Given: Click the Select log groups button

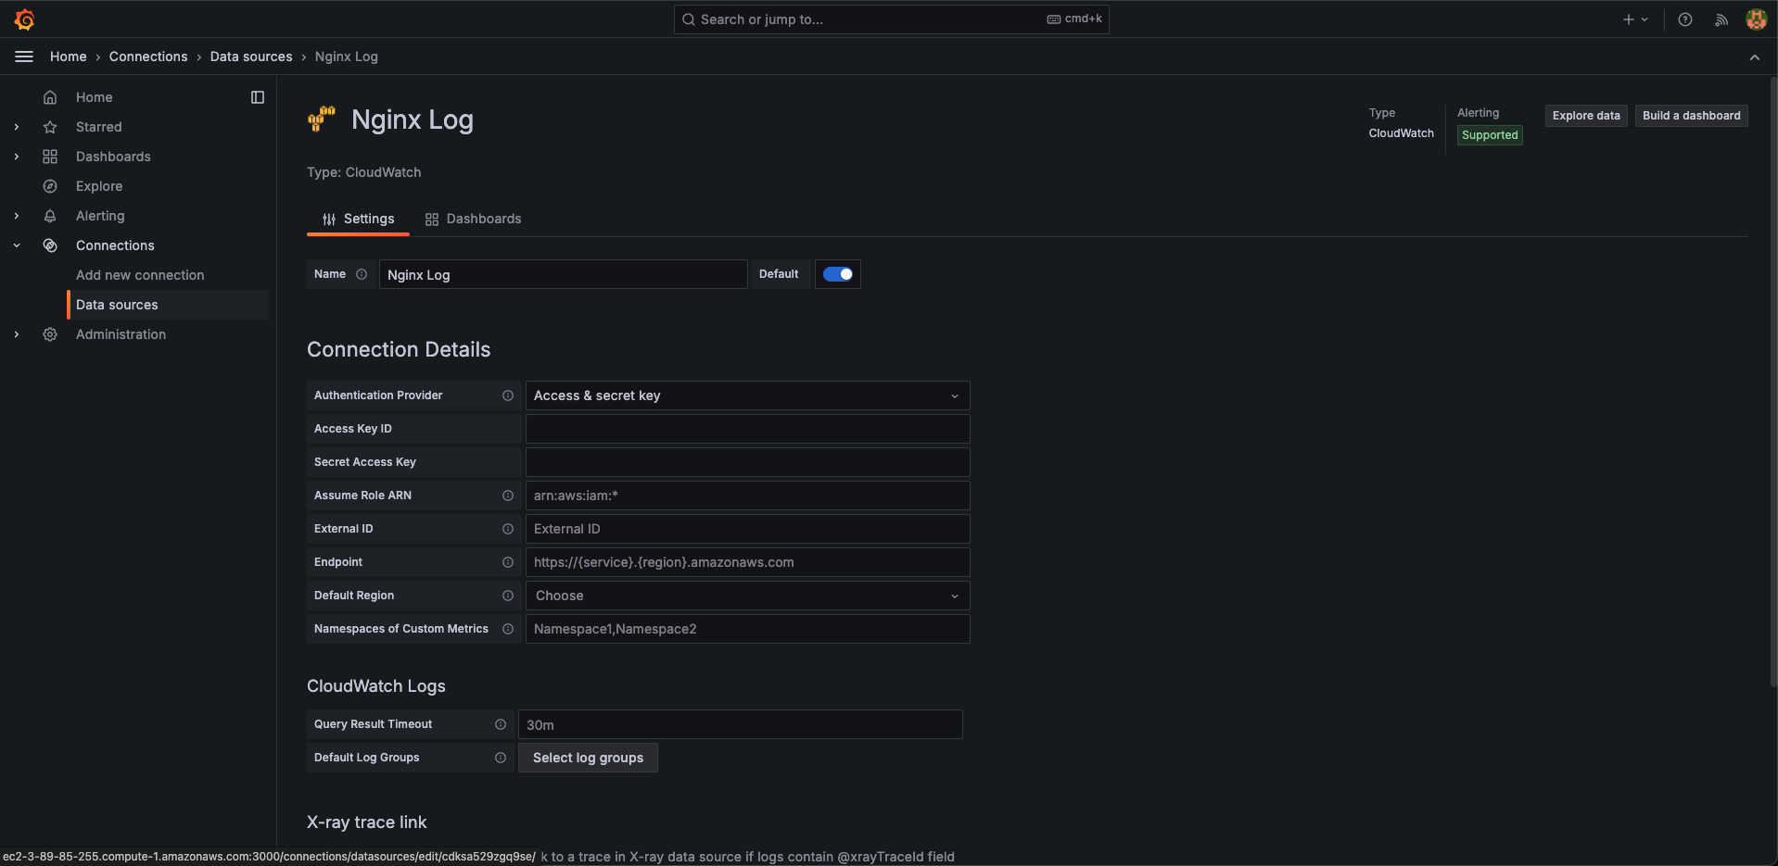Looking at the screenshot, I should pyautogui.click(x=588, y=758).
